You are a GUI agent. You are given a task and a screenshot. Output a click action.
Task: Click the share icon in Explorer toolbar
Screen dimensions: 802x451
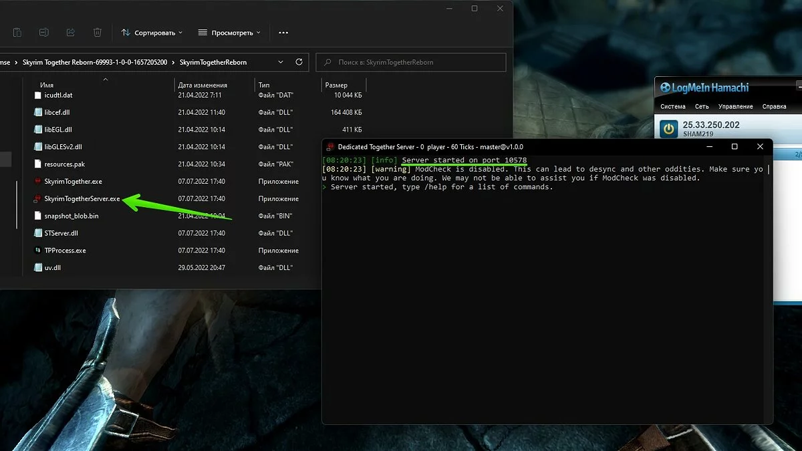point(70,32)
